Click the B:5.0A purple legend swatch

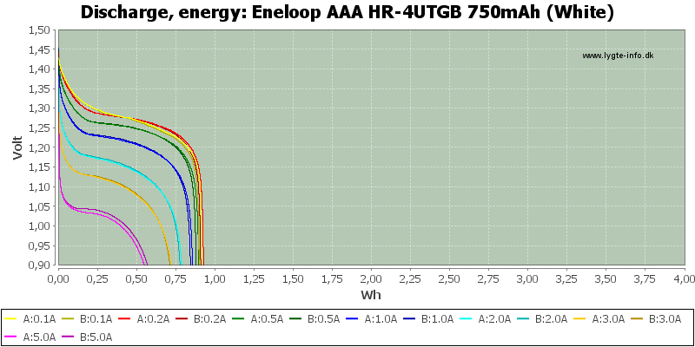[x=69, y=337]
